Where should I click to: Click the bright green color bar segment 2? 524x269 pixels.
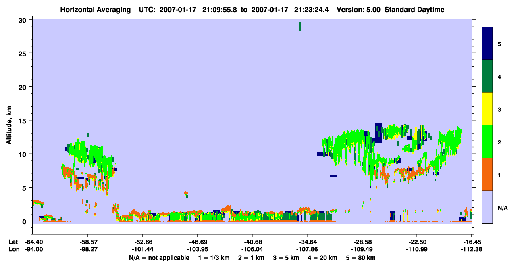coord(487,142)
